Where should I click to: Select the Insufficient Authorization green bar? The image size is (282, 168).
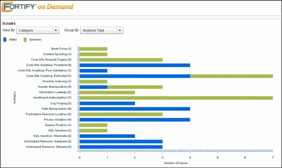pos(176,98)
